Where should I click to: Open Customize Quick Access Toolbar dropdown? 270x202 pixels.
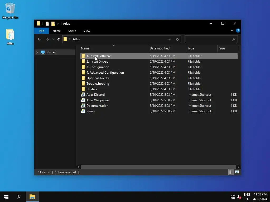pyautogui.click(x=58, y=24)
